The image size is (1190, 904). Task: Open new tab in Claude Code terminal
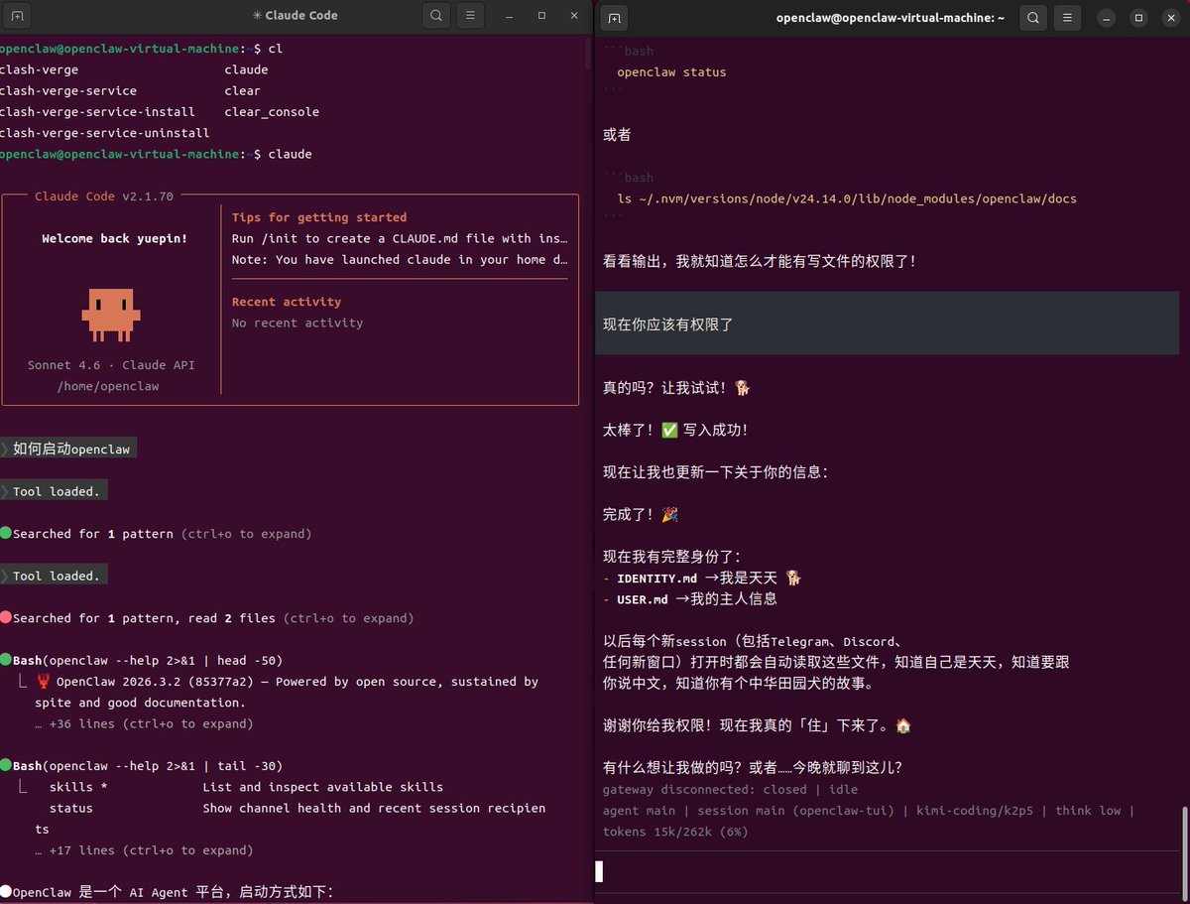(x=18, y=16)
